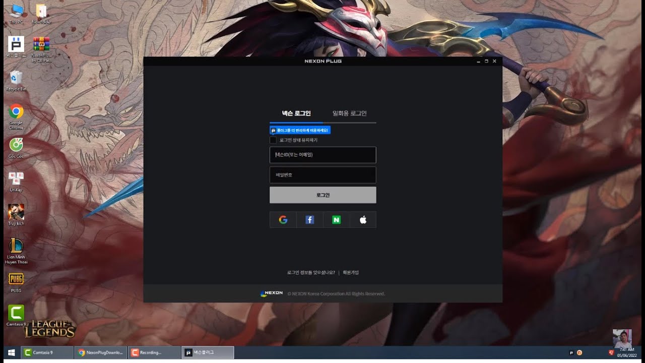Image resolution: width=645 pixels, height=363 pixels.
Task: Sign in with Naver icon button
Action: 337,220
